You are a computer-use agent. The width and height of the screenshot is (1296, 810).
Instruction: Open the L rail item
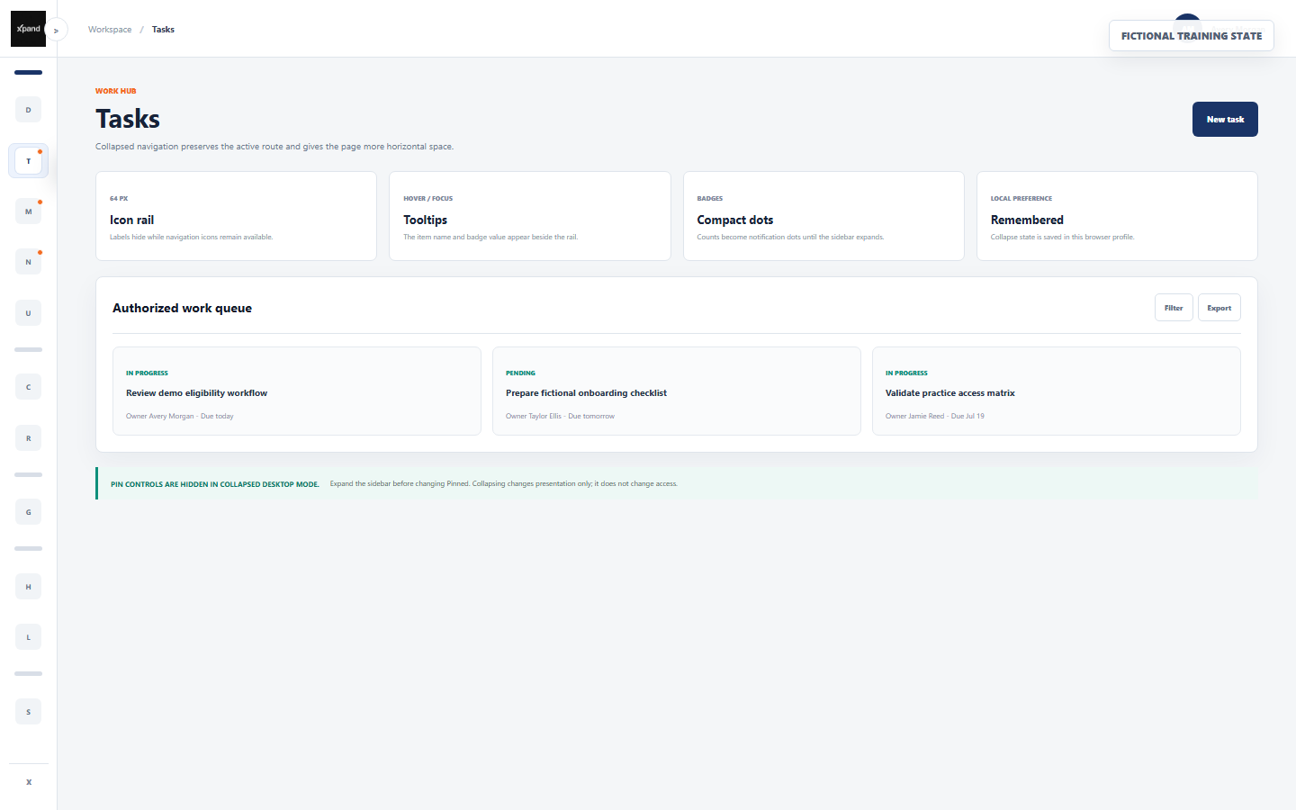(28, 637)
